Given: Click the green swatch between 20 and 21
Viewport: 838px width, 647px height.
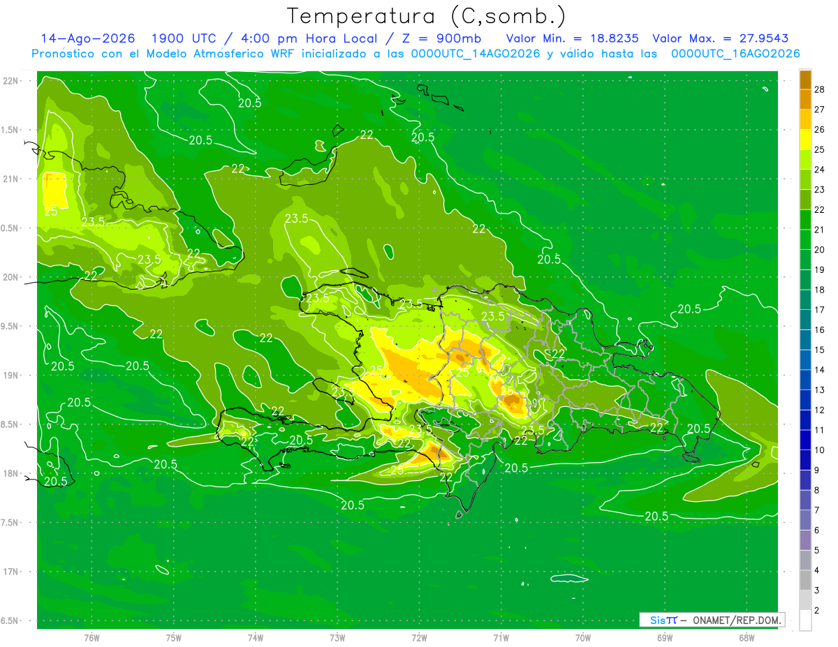Looking at the screenshot, I should coord(806,239).
